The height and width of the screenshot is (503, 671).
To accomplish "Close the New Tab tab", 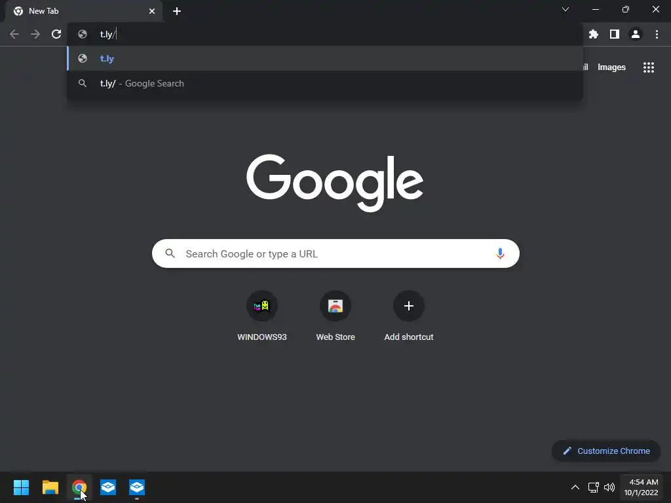I will 152,11.
